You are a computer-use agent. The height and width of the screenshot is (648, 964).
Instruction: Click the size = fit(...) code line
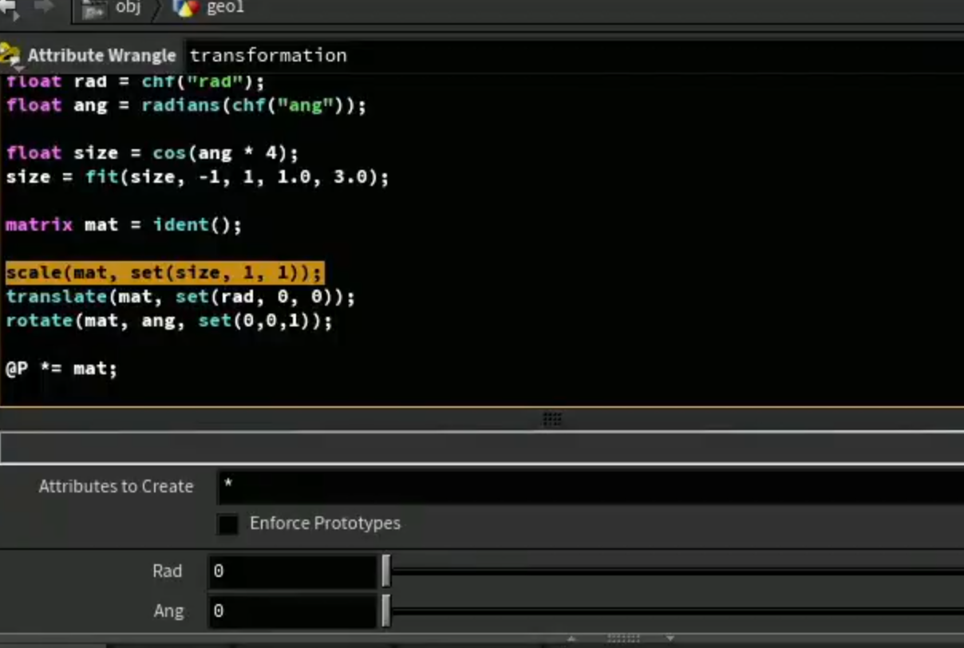[x=197, y=177]
